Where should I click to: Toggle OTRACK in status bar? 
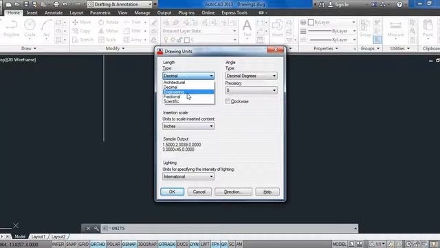click(166, 244)
